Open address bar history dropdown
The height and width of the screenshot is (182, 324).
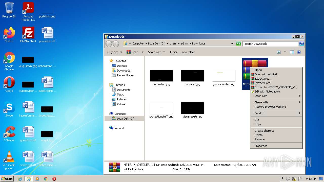[232, 44]
